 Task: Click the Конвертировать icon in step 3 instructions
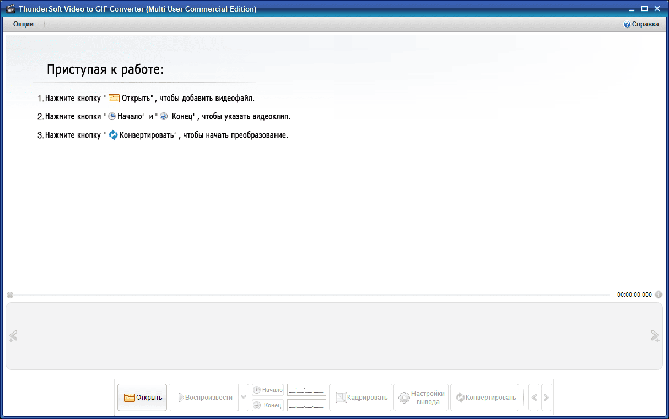tap(114, 135)
